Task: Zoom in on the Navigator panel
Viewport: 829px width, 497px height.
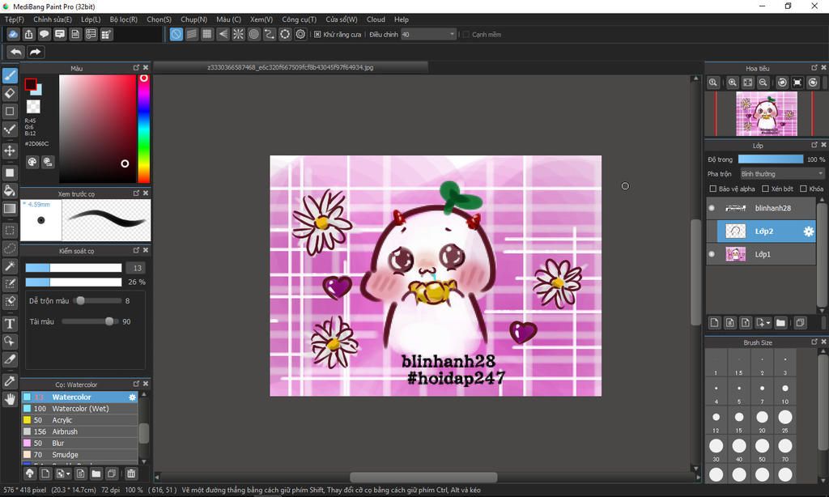Action: coord(732,83)
